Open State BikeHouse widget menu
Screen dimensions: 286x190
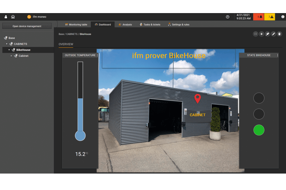[278, 55]
